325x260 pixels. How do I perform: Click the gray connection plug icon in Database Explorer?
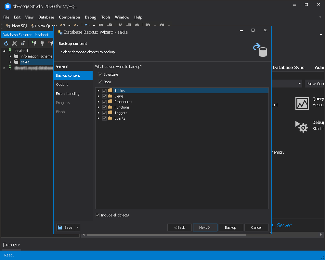click(x=42, y=43)
